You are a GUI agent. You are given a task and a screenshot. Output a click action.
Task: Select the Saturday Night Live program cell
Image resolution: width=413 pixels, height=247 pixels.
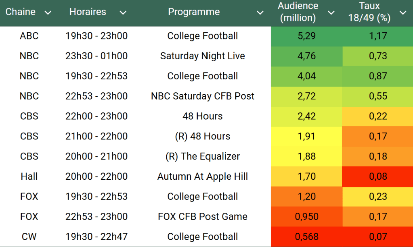click(x=202, y=56)
